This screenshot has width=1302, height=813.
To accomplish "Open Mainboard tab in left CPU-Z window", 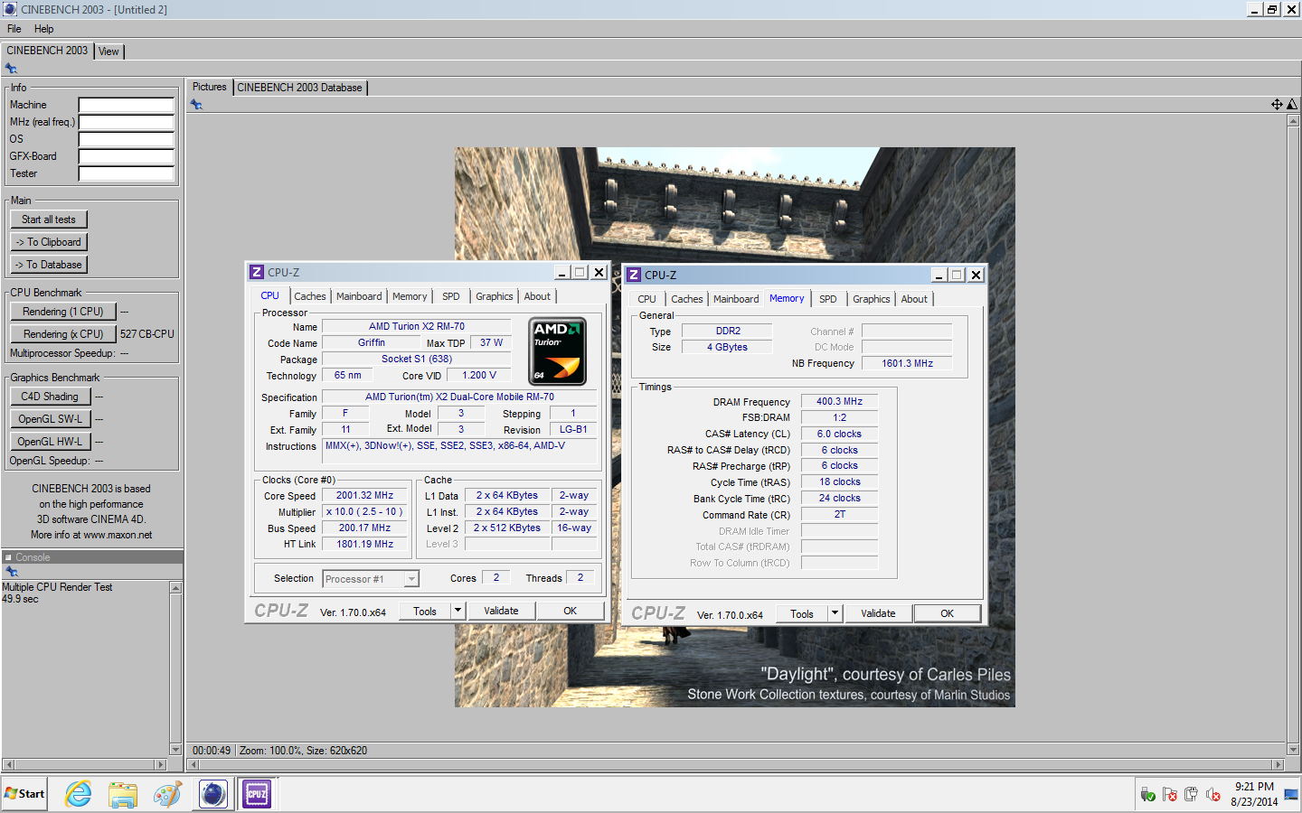I will coord(359,296).
